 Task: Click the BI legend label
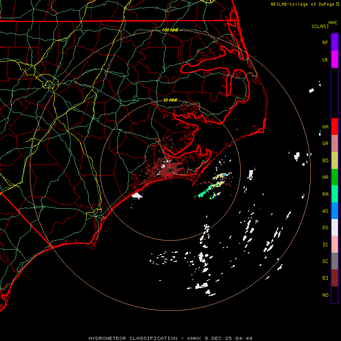(x=325, y=278)
